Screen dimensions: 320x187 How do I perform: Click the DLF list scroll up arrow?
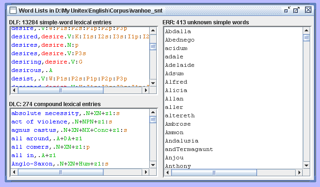click(153, 31)
